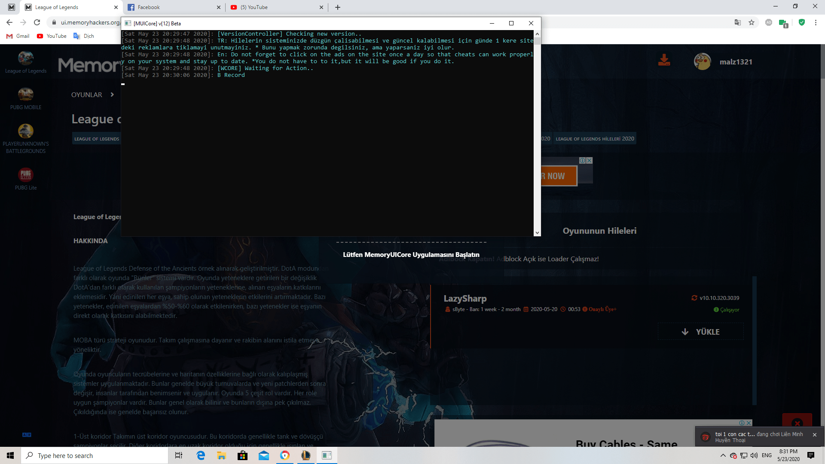The height and width of the screenshot is (464, 825).
Task: Open Chrome three-dot menu
Action: (x=816, y=22)
